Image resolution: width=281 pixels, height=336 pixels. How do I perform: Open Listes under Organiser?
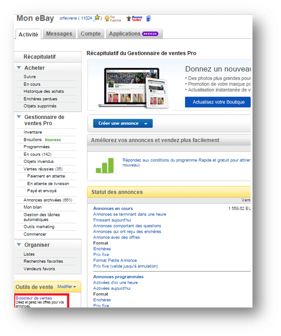pyautogui.click(x=29, y=254)
